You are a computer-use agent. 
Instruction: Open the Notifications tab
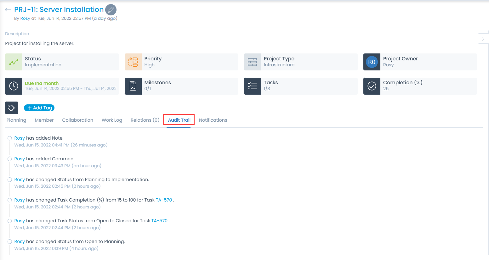coord(213,120)
